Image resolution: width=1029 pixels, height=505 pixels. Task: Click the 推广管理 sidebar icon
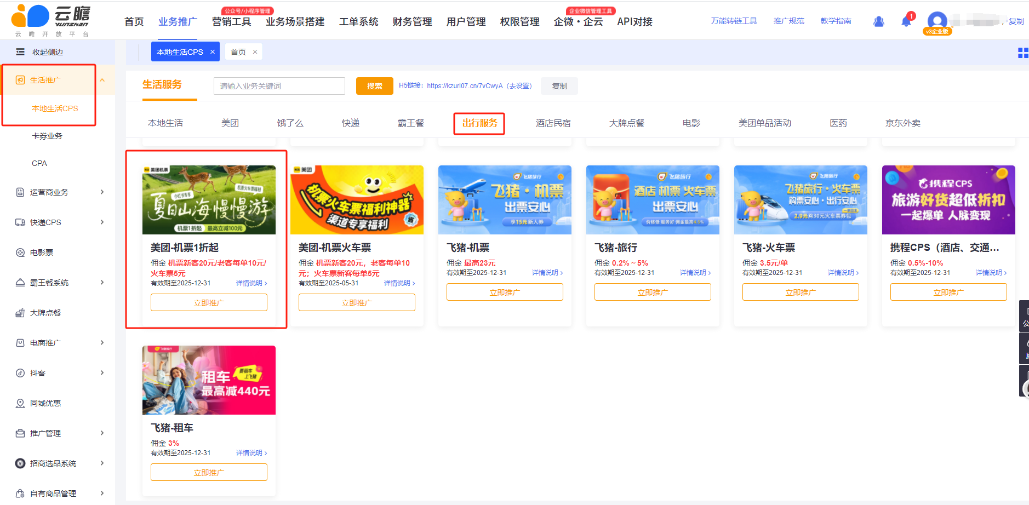tap(20, 433)
